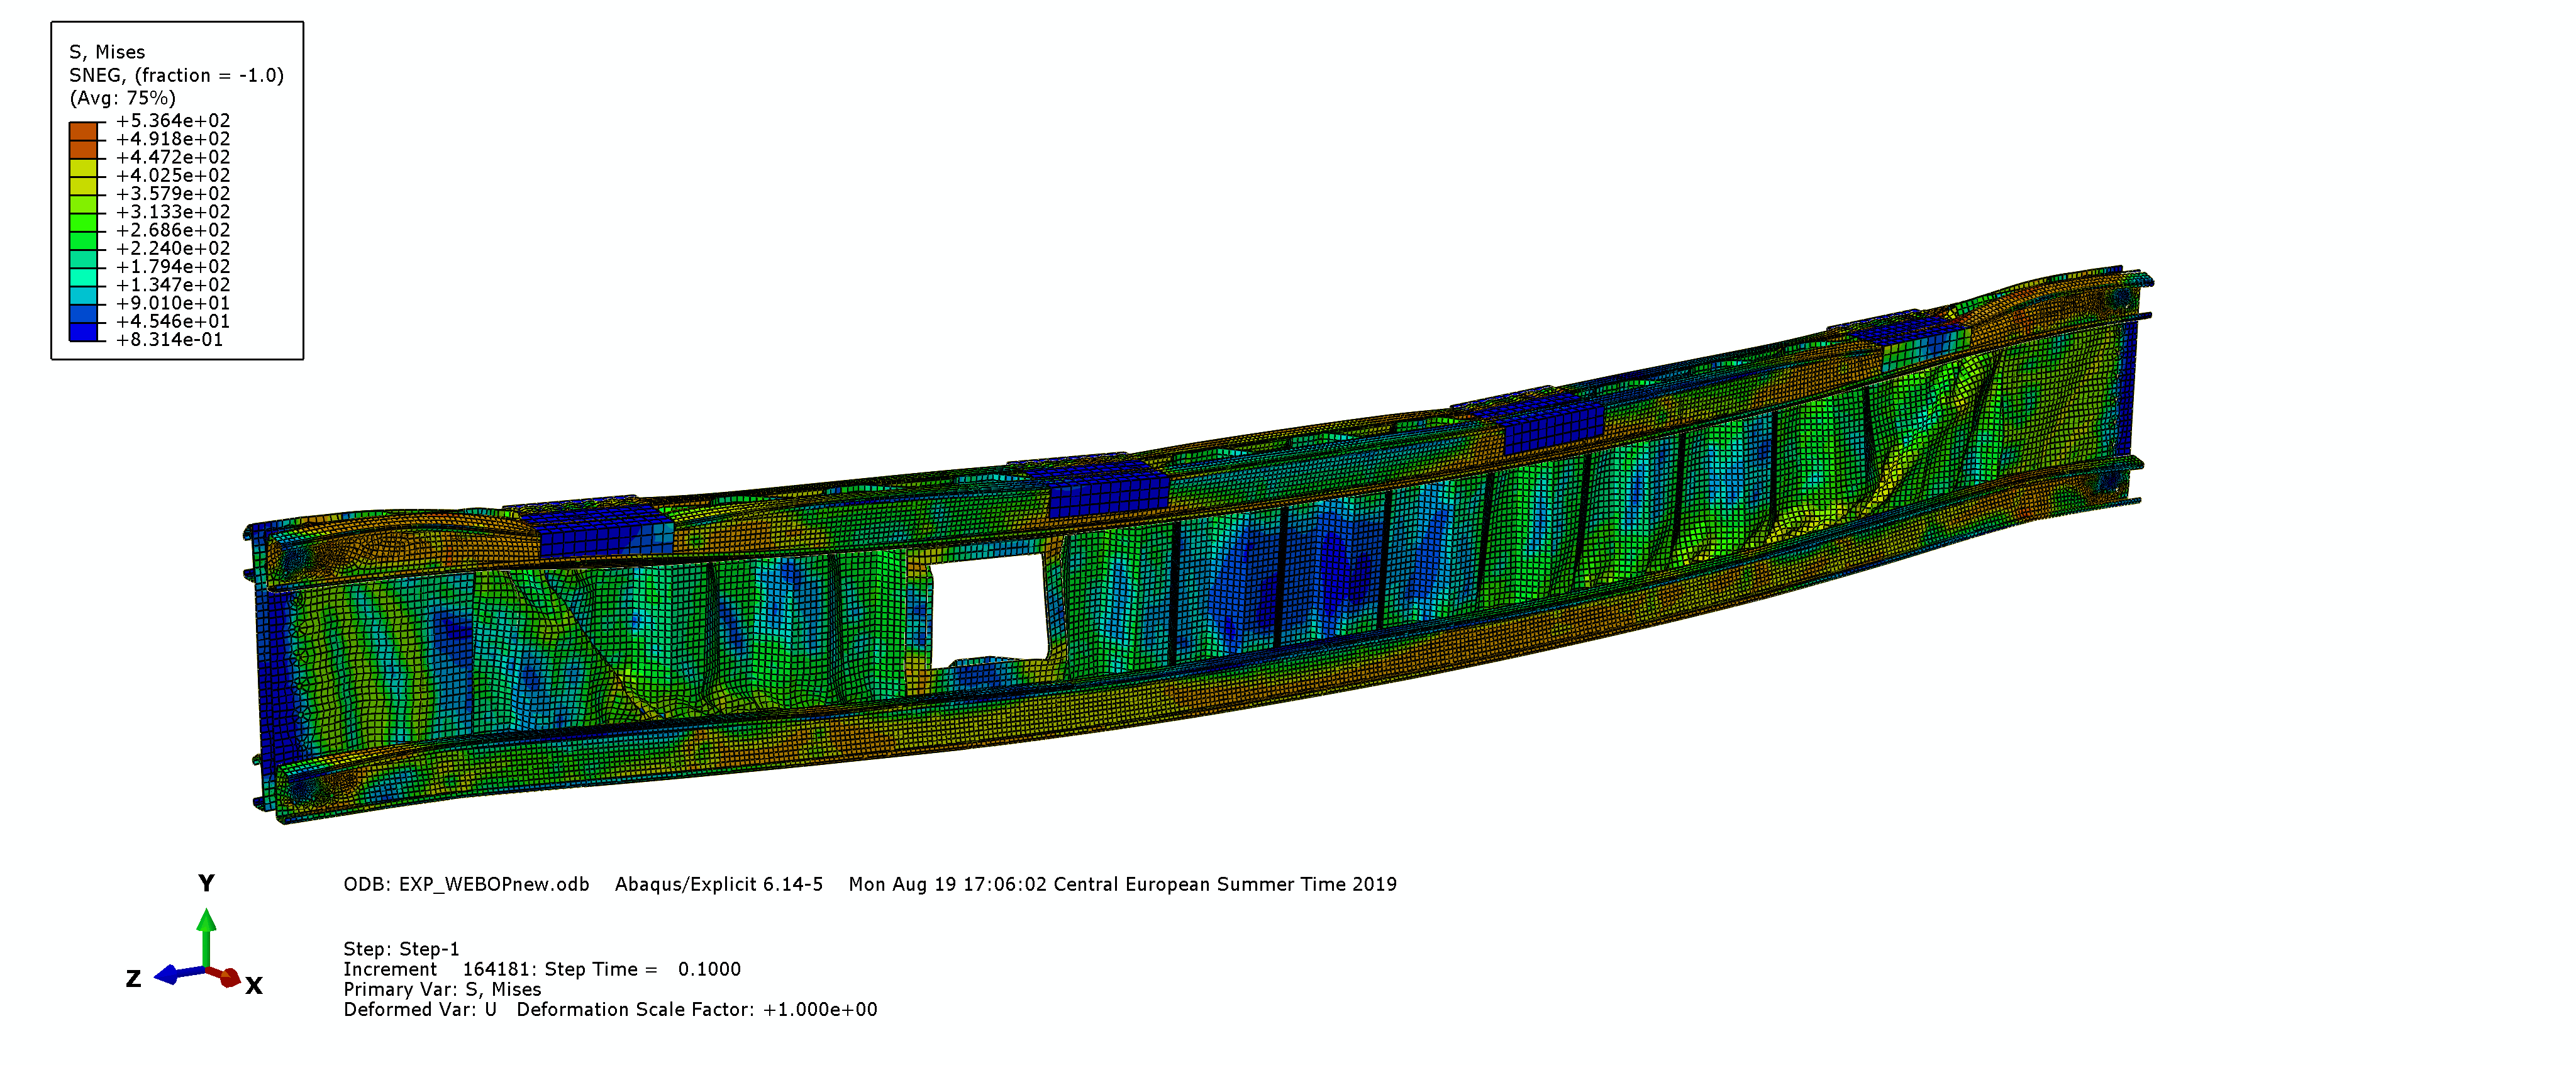The image size is (2576, 1065).
Task: Click the legend value +9.010e+01
Action: point(173,303)
